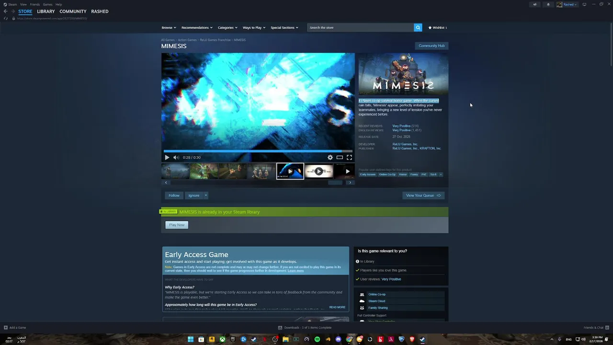Open the View menu
613x345 pixels.
coord(23,4)
